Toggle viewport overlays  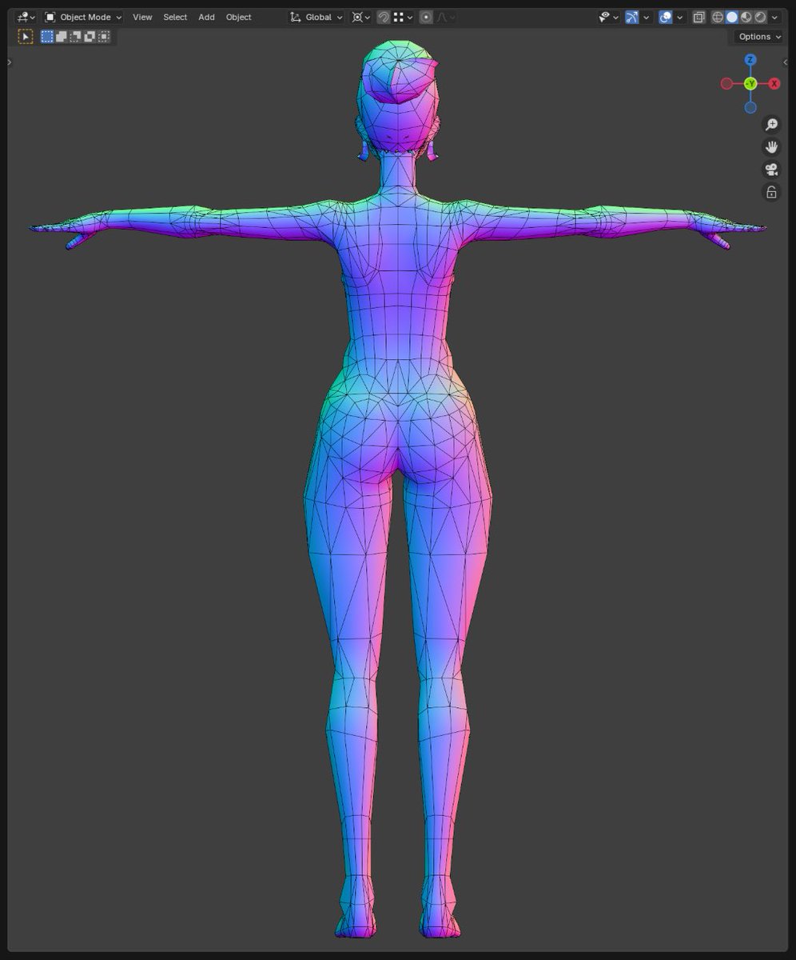pos(666,17)
